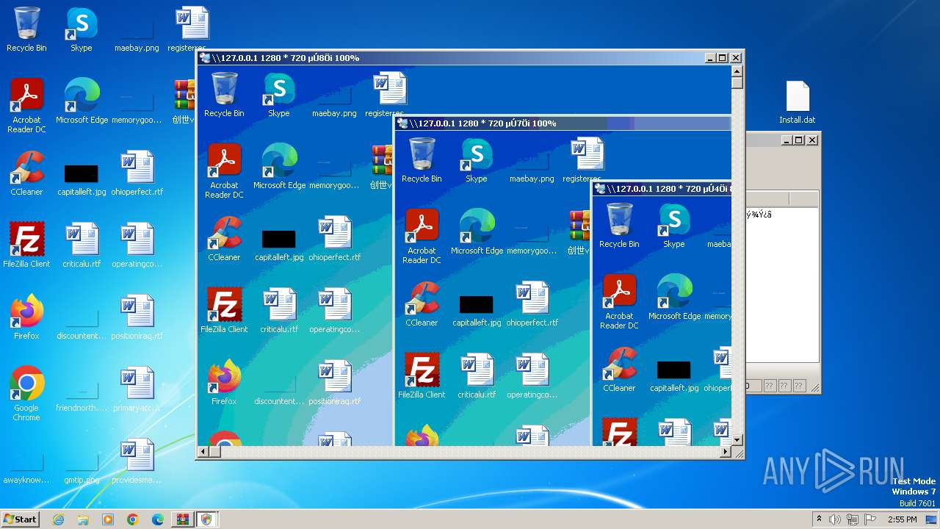Viewport: 940px width, 529px height.
Task: Click outermost remote window's horizontal scroll left arrow
Action: point(203,452)
